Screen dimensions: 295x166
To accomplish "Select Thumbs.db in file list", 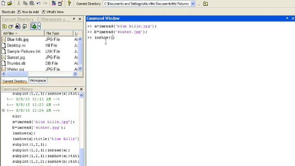I will coord(16,64).
